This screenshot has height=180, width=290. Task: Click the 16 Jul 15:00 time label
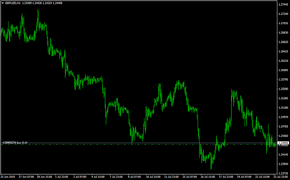(x=208, y=177)
